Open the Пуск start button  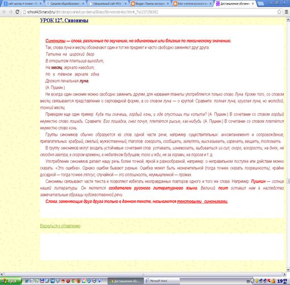11,281
